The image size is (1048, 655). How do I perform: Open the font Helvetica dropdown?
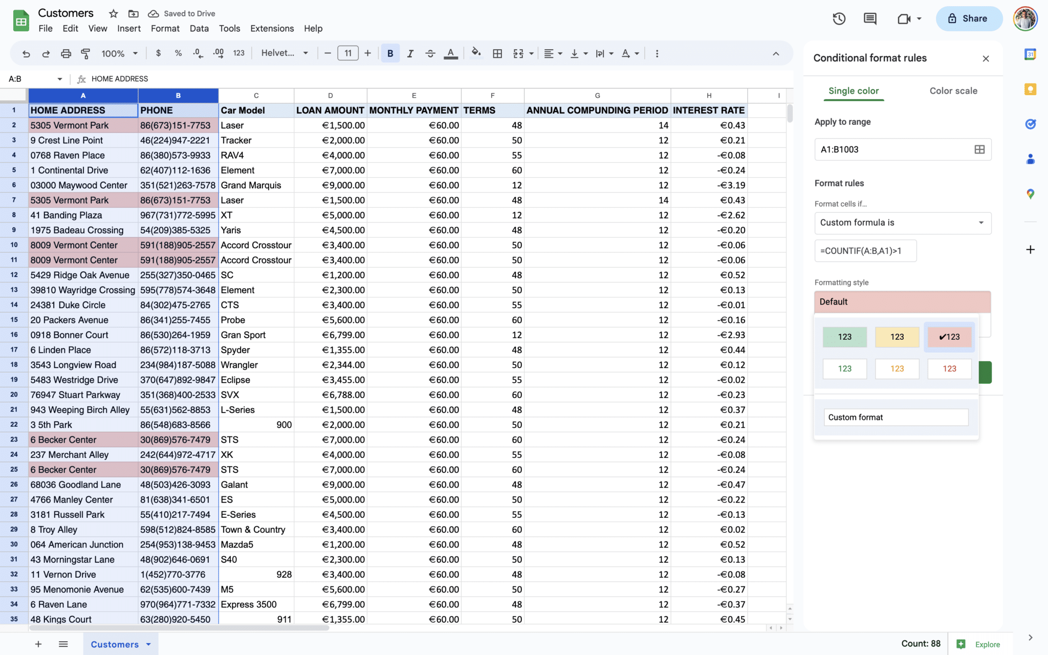[285, 53]
